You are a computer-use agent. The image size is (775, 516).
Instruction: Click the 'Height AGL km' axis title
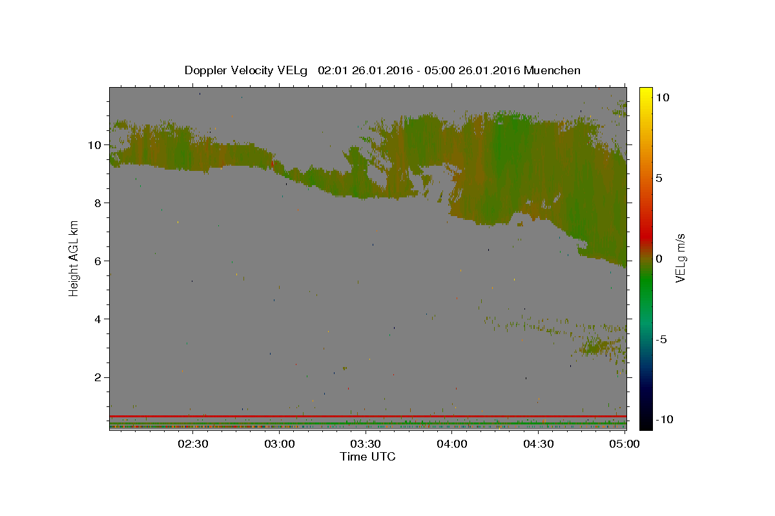click(74, 257)
